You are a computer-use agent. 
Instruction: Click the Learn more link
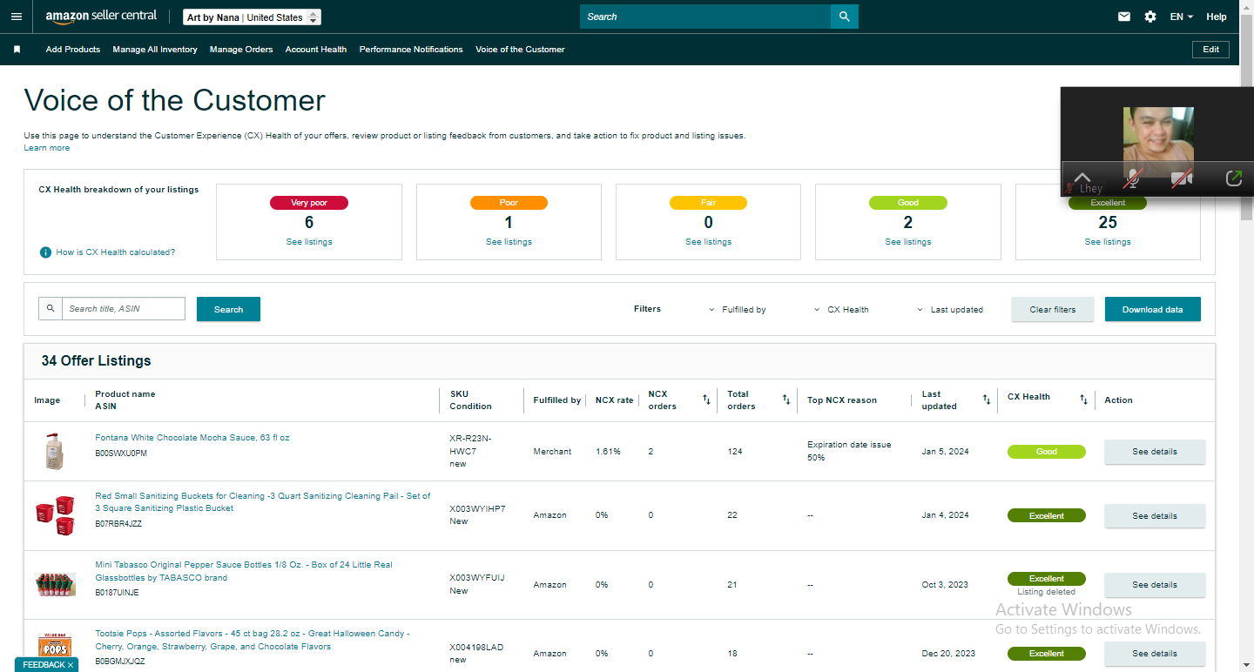click(47, 148)
